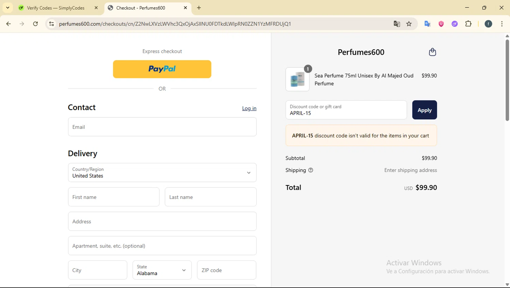This screenshot has height=288, width=510.
Task: Expand the State dropdown showing Alabama
Action: click(x=162, y=270)
